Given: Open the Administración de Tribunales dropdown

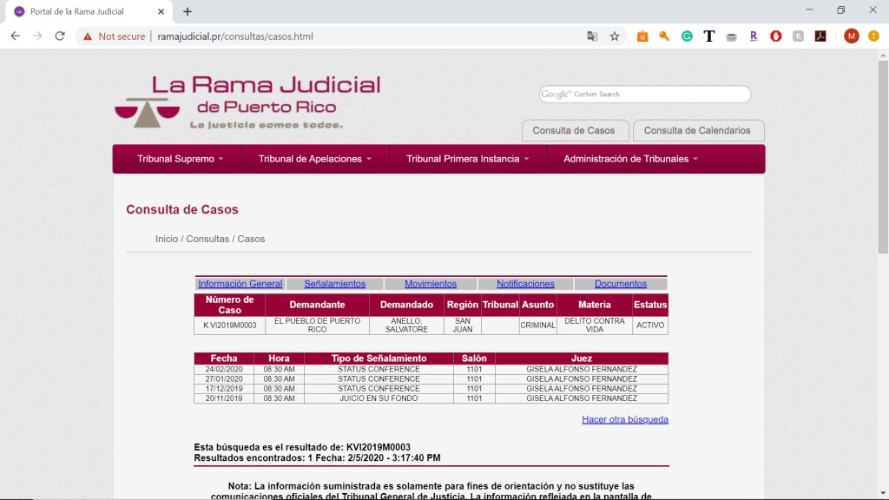Looking at the screenshot, I should [x=630, y=159].
